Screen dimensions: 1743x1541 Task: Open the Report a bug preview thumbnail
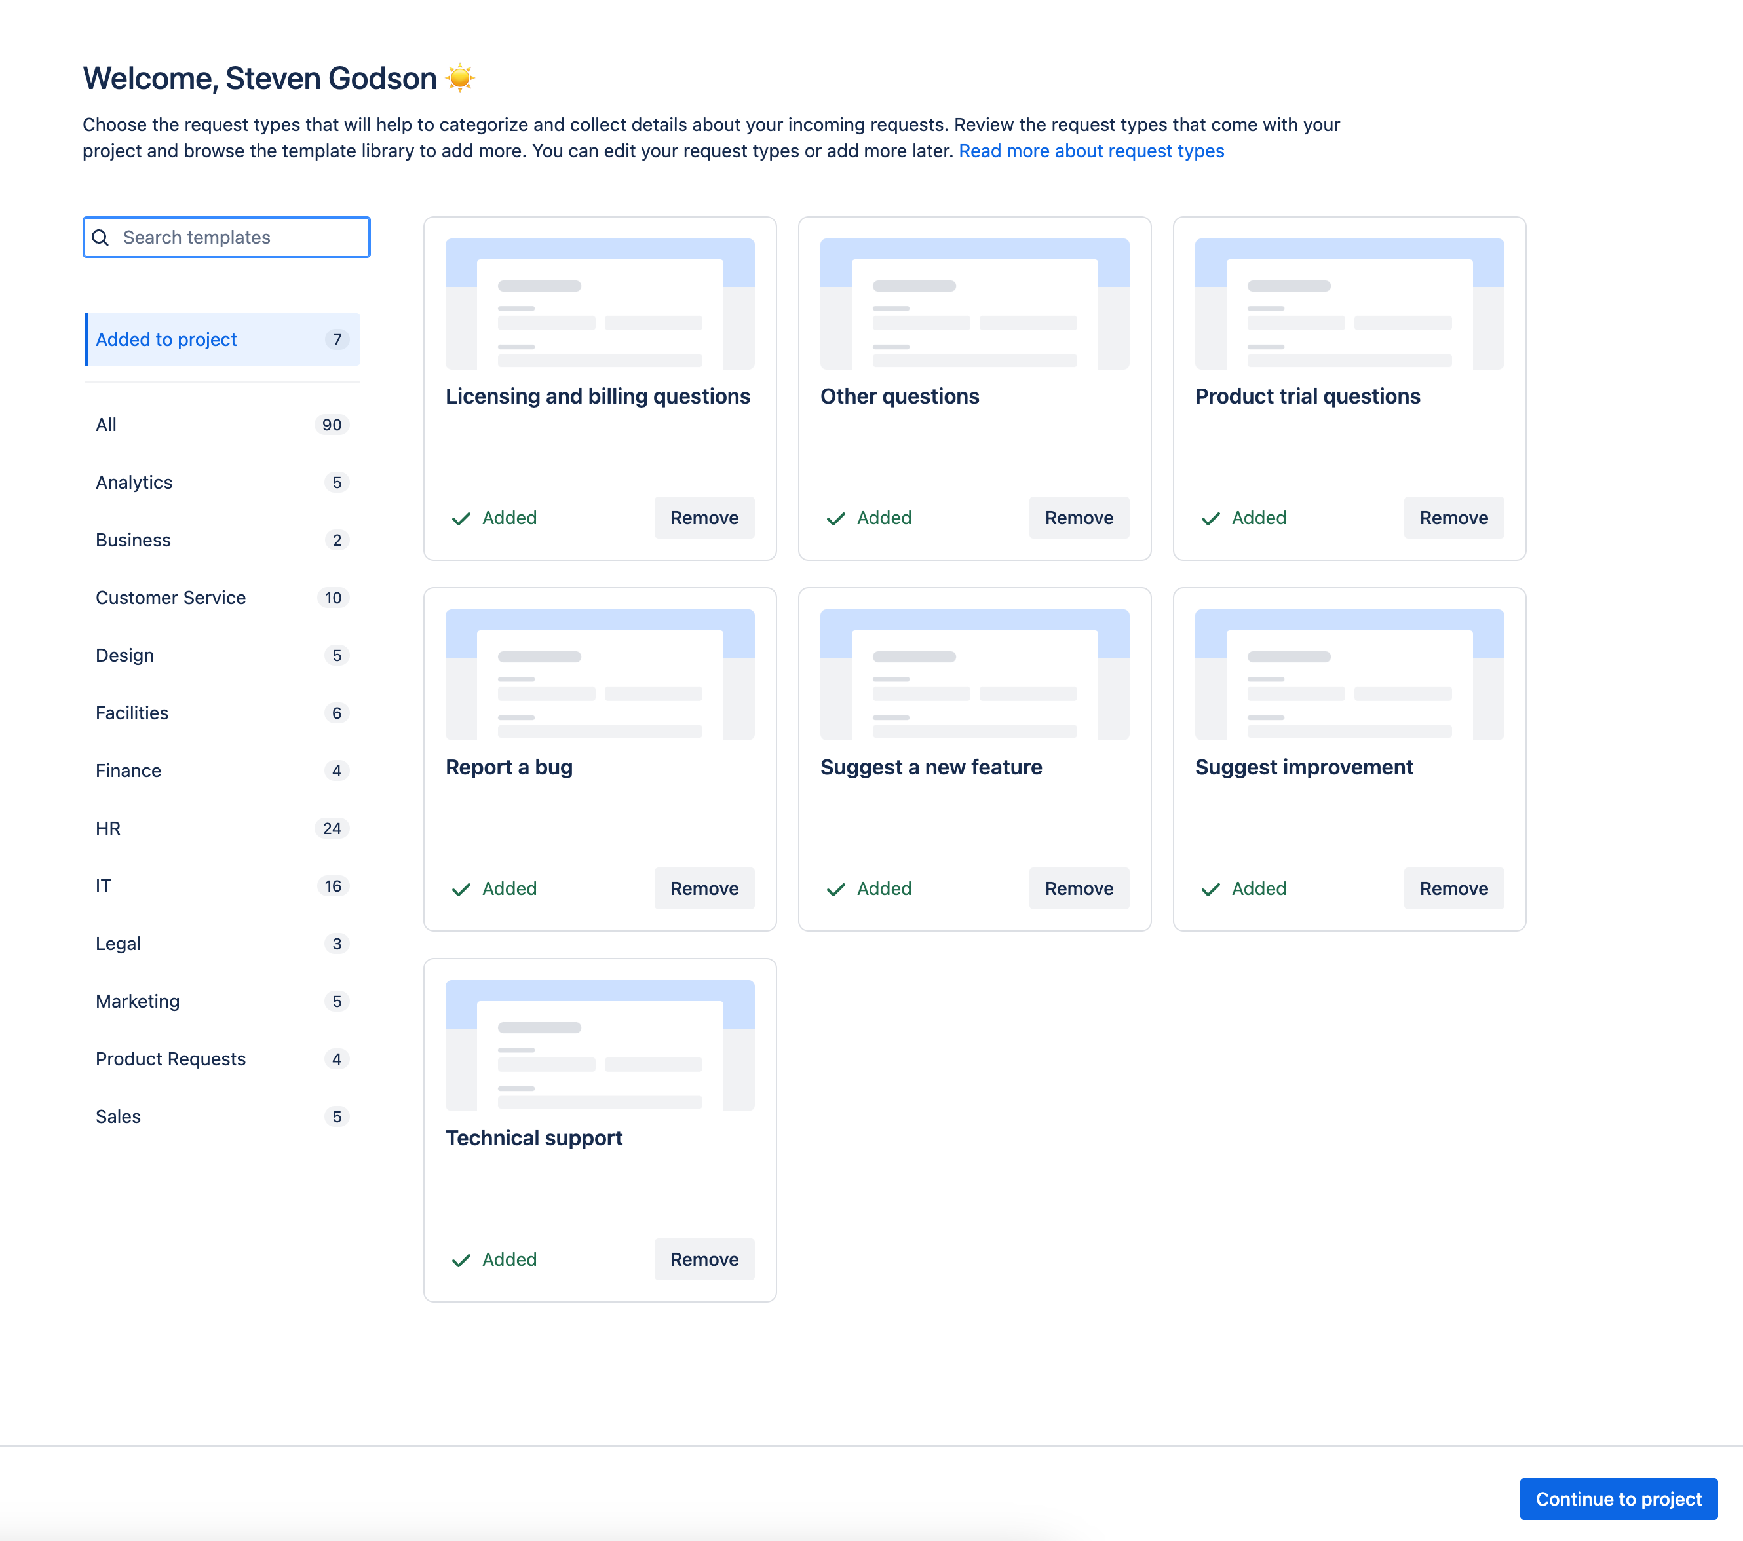(600, 675)
